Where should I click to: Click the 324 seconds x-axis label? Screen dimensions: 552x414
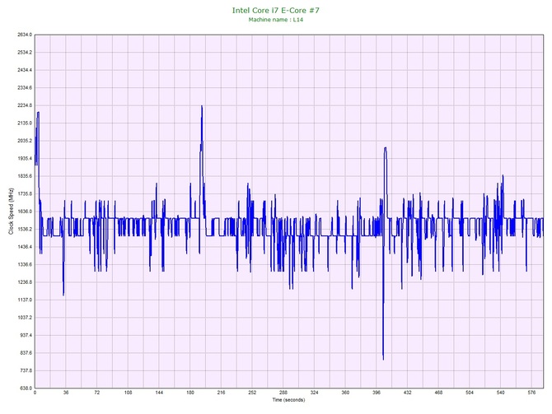(315, 393)
